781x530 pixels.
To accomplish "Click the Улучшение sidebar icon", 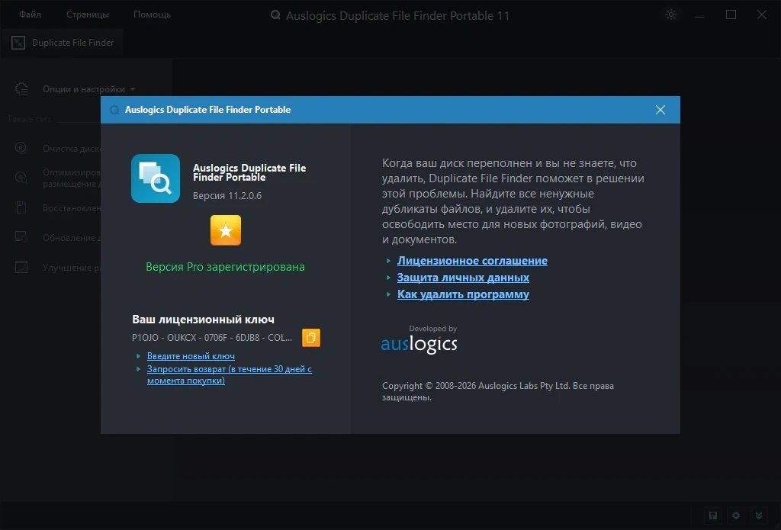I will tap(21, 267).
